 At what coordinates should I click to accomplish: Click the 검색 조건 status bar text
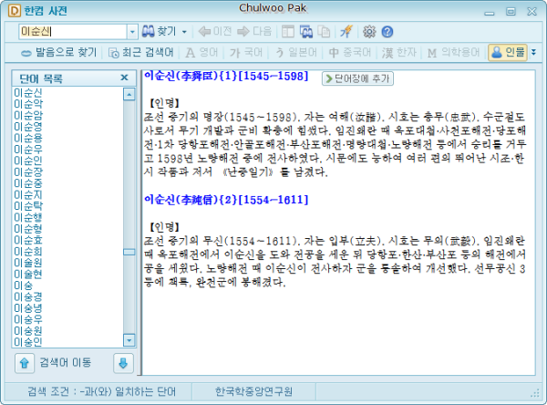[x=101, y=391]
